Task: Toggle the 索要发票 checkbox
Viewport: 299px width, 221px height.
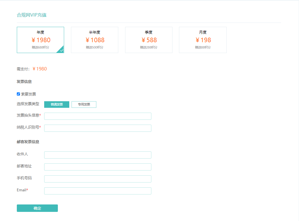Action: 19,94
